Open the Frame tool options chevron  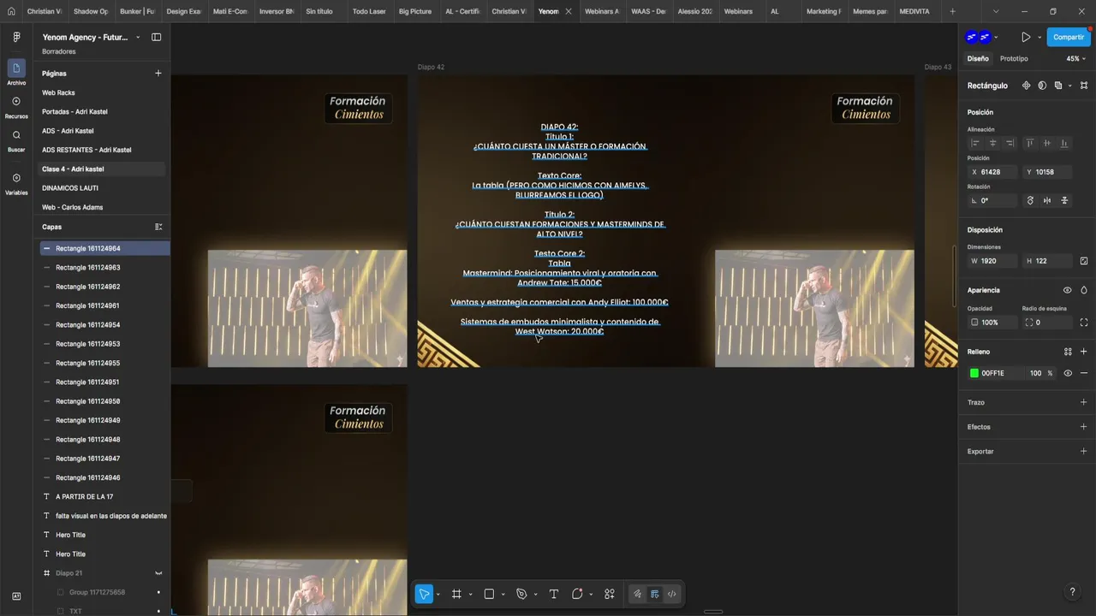coord(470,594)
